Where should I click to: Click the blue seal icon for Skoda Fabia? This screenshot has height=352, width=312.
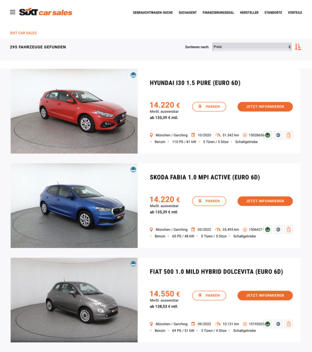tap(278, 230)
